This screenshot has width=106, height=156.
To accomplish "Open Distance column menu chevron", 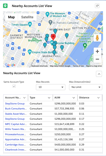I will 98,98.
